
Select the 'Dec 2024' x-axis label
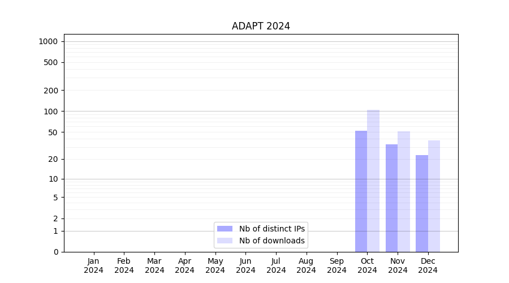[x=428, y=265]
